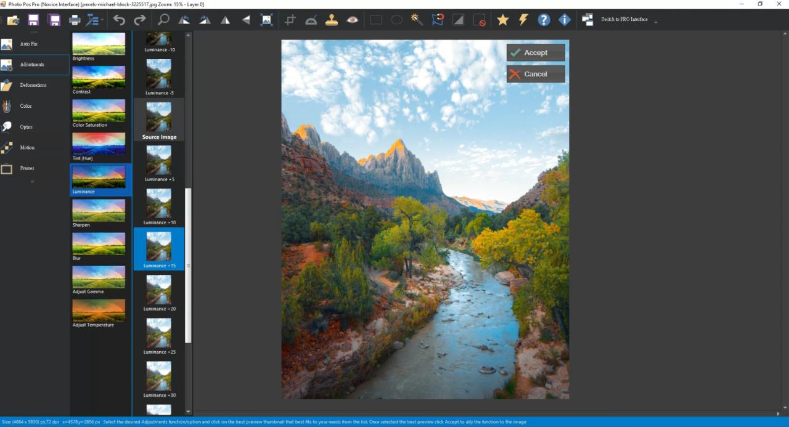This screenshot has width=789, height=427.
Task: Choose the Color Saturation adjustment
Action: tap(99, 113)
